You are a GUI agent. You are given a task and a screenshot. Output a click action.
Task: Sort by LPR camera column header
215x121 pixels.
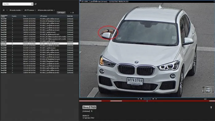43,16
